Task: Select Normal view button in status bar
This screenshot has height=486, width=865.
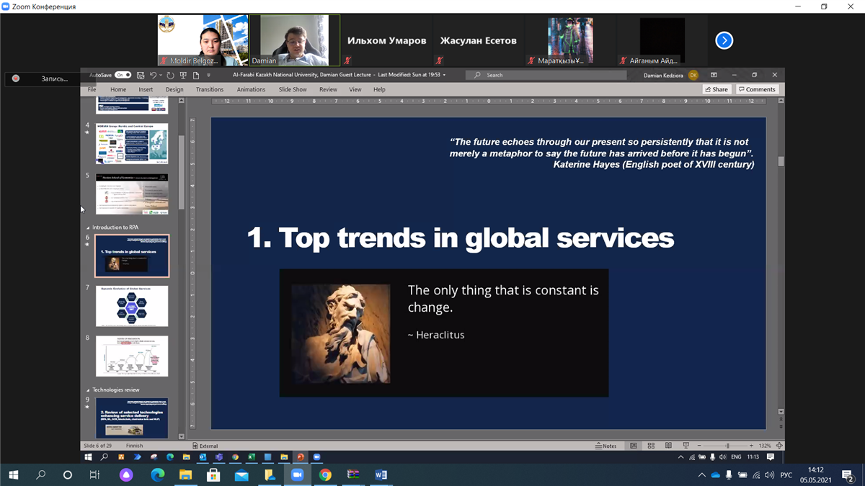Action: tap(634, 446)
